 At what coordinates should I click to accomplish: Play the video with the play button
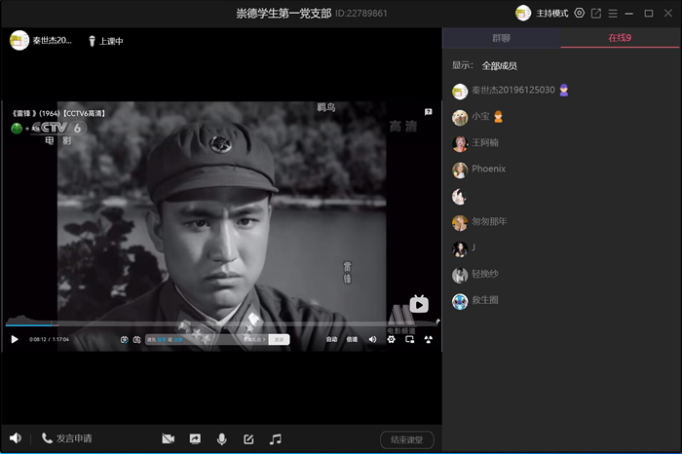click(x=15, y=339)
